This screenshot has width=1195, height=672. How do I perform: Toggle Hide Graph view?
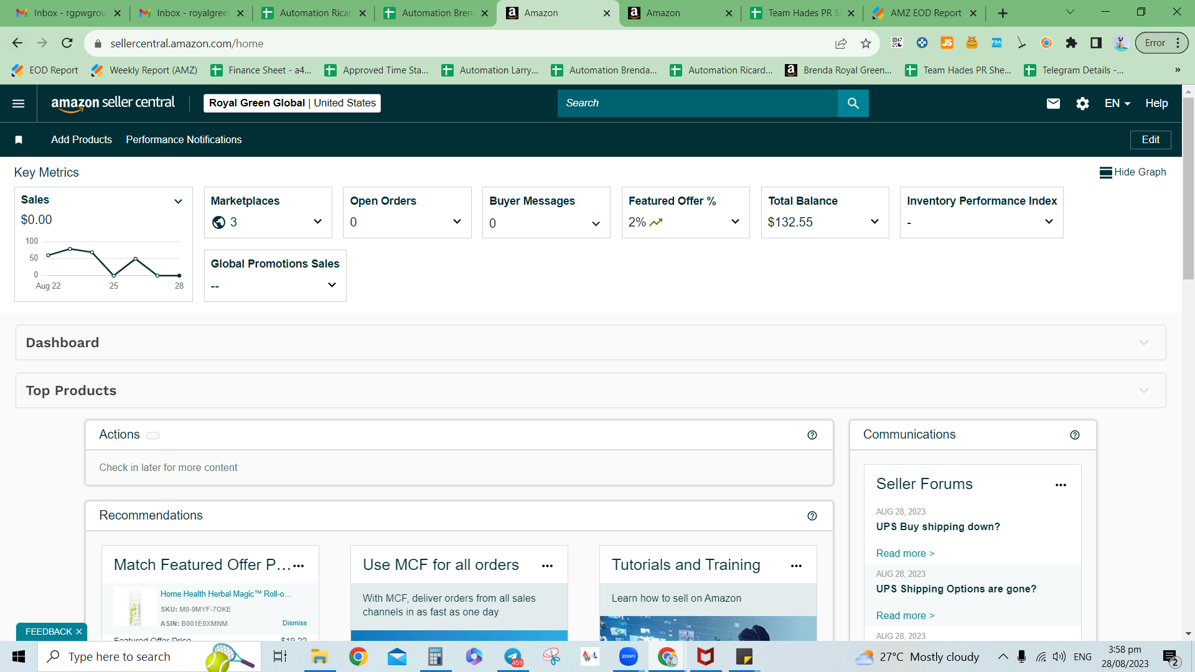point(1133,172)
